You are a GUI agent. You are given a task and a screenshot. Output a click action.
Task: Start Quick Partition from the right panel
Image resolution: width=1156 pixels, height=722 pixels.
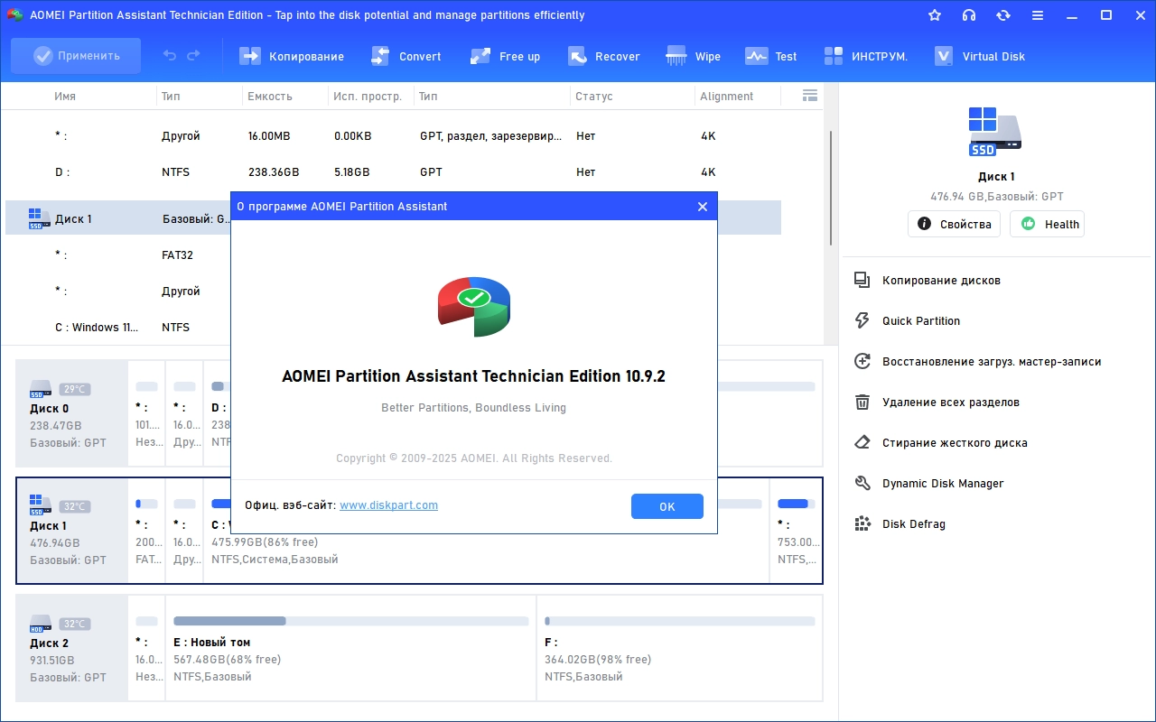coord(908,321)
